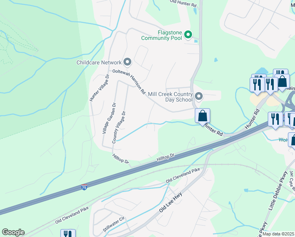Select the Mill Creek Country Day School text
Screen dimensions: 295x237
(170, 97)
